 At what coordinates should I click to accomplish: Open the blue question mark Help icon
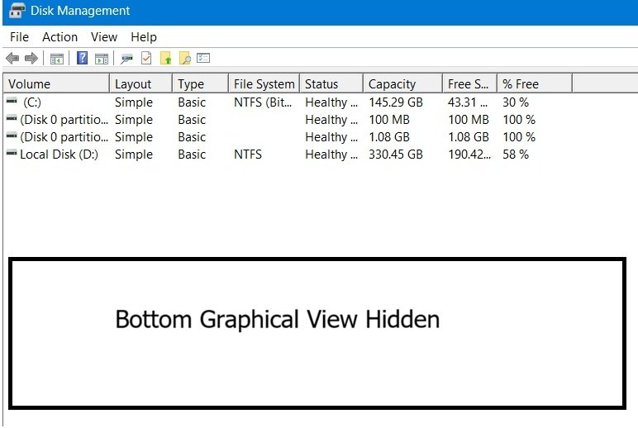click(82, 58)
